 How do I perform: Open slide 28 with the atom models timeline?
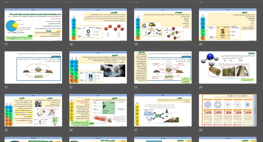(228, 110)
